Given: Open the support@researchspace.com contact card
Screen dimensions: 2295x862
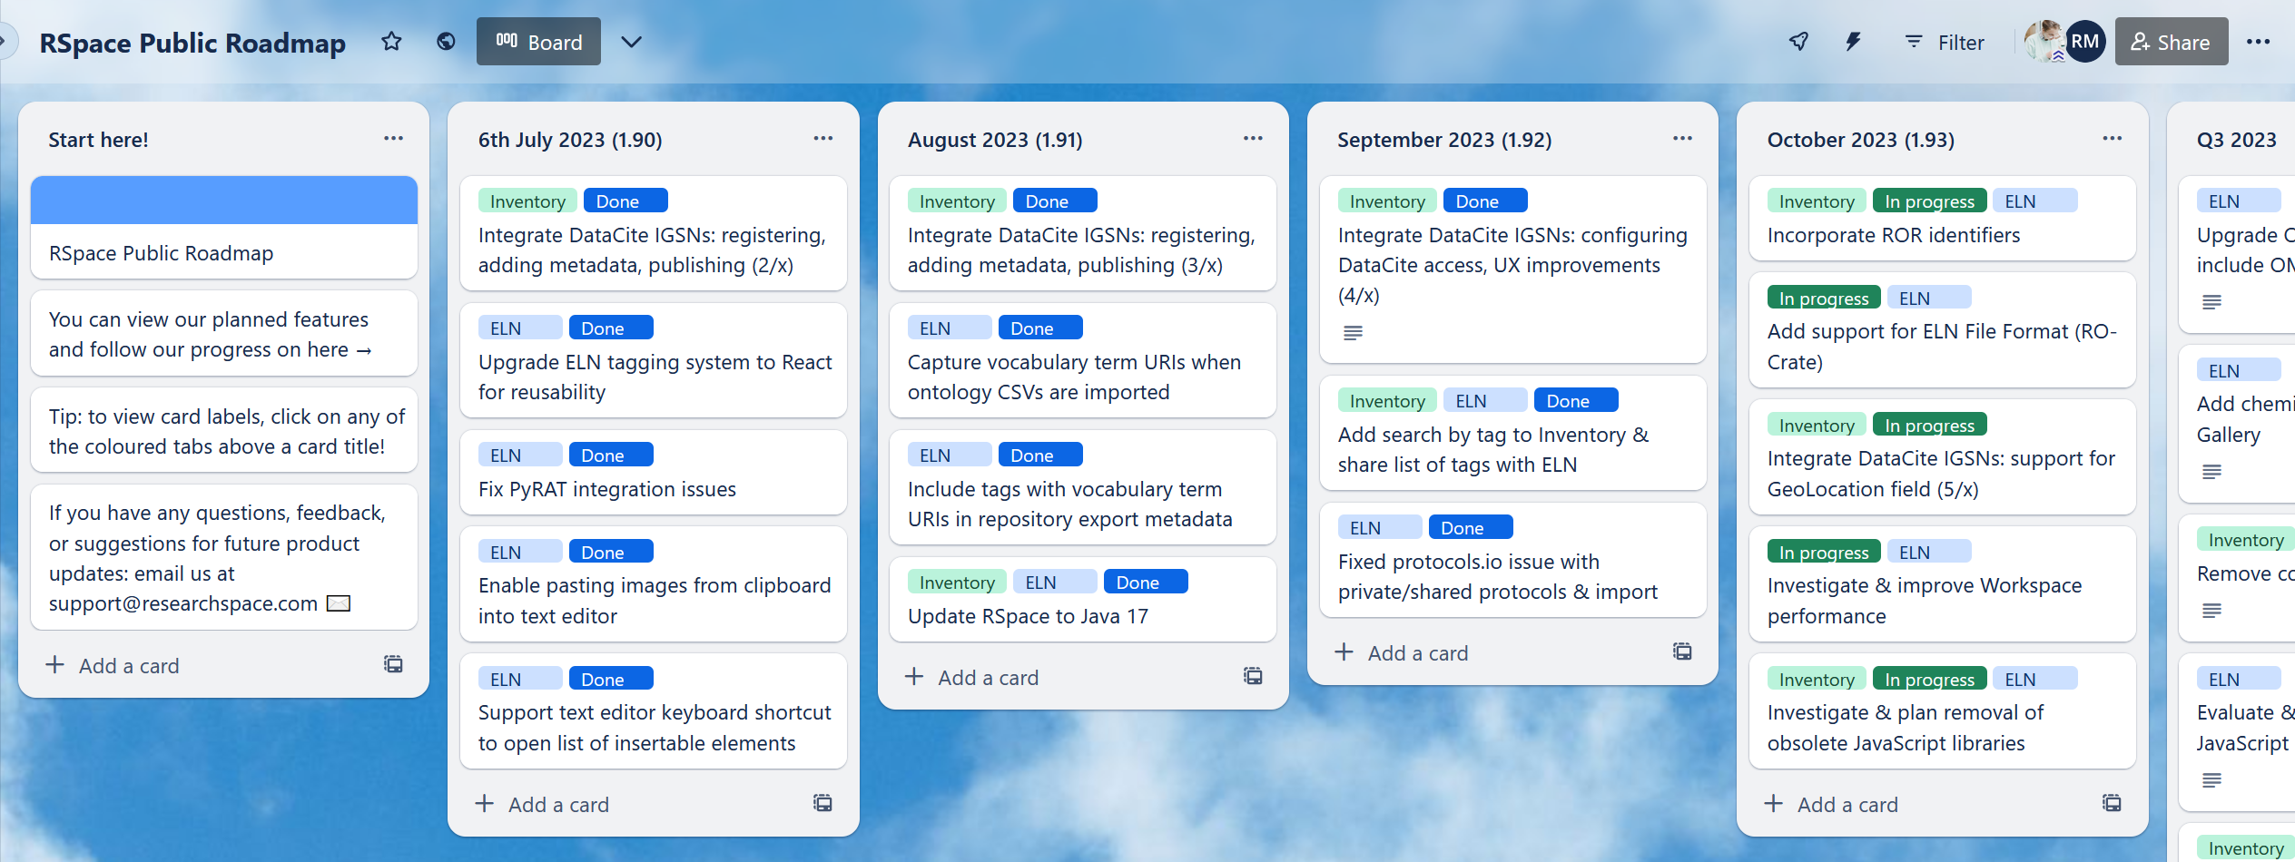Looking at the screenshot, I should 224,557.
